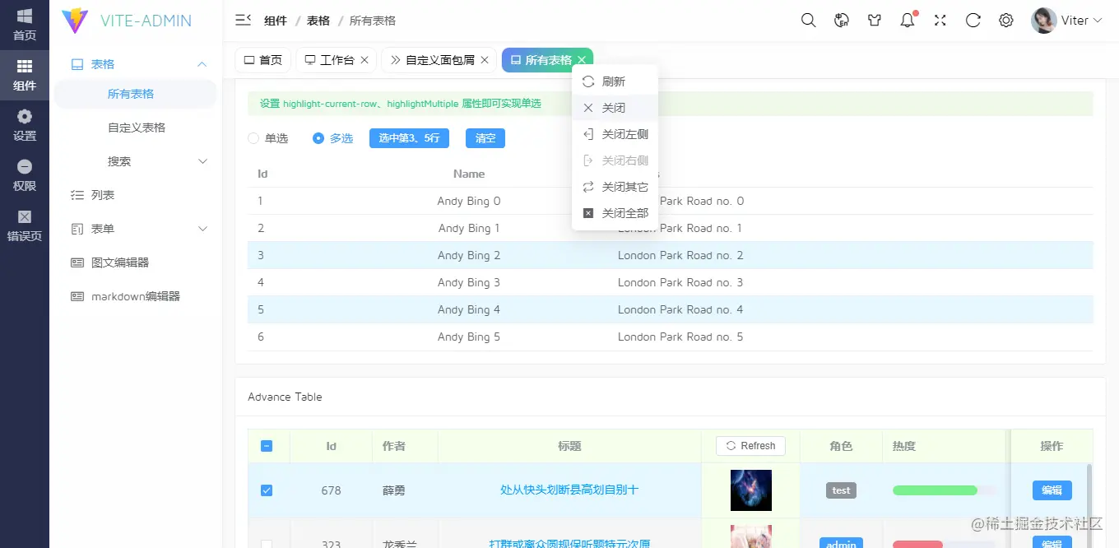This screenshot has height=548, width=1119.
Task: Toggle fullscreen with the expand icon
Action: (x=940, y=20)
